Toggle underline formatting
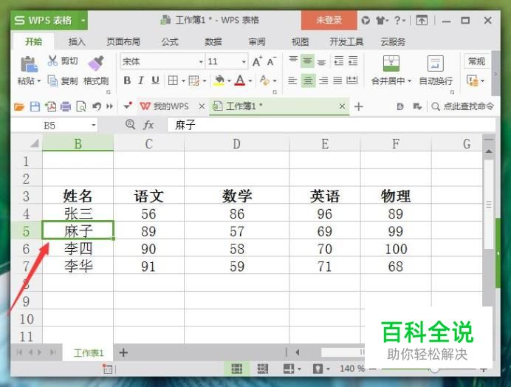This screenshot has height=387, width=511. [x=155, y=81]
